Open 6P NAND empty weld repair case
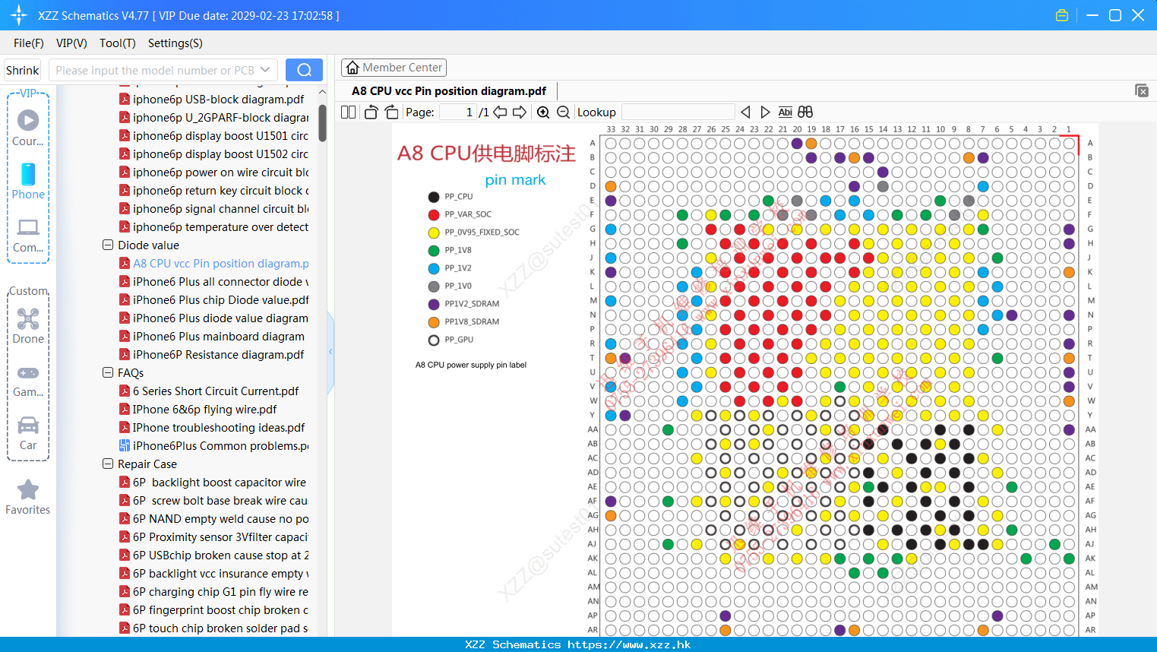The width and height of the screenshot is (1157, 652). (220, 518)
